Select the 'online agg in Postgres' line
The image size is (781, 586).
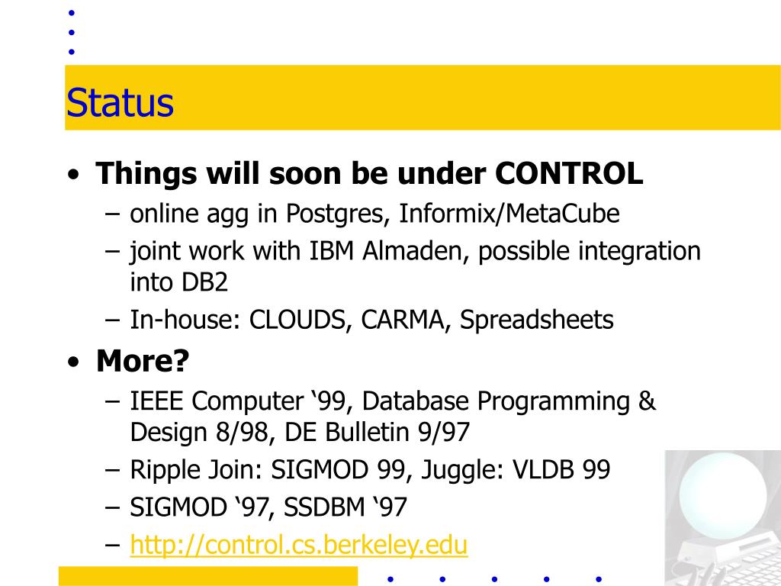(x=374, y=214)
